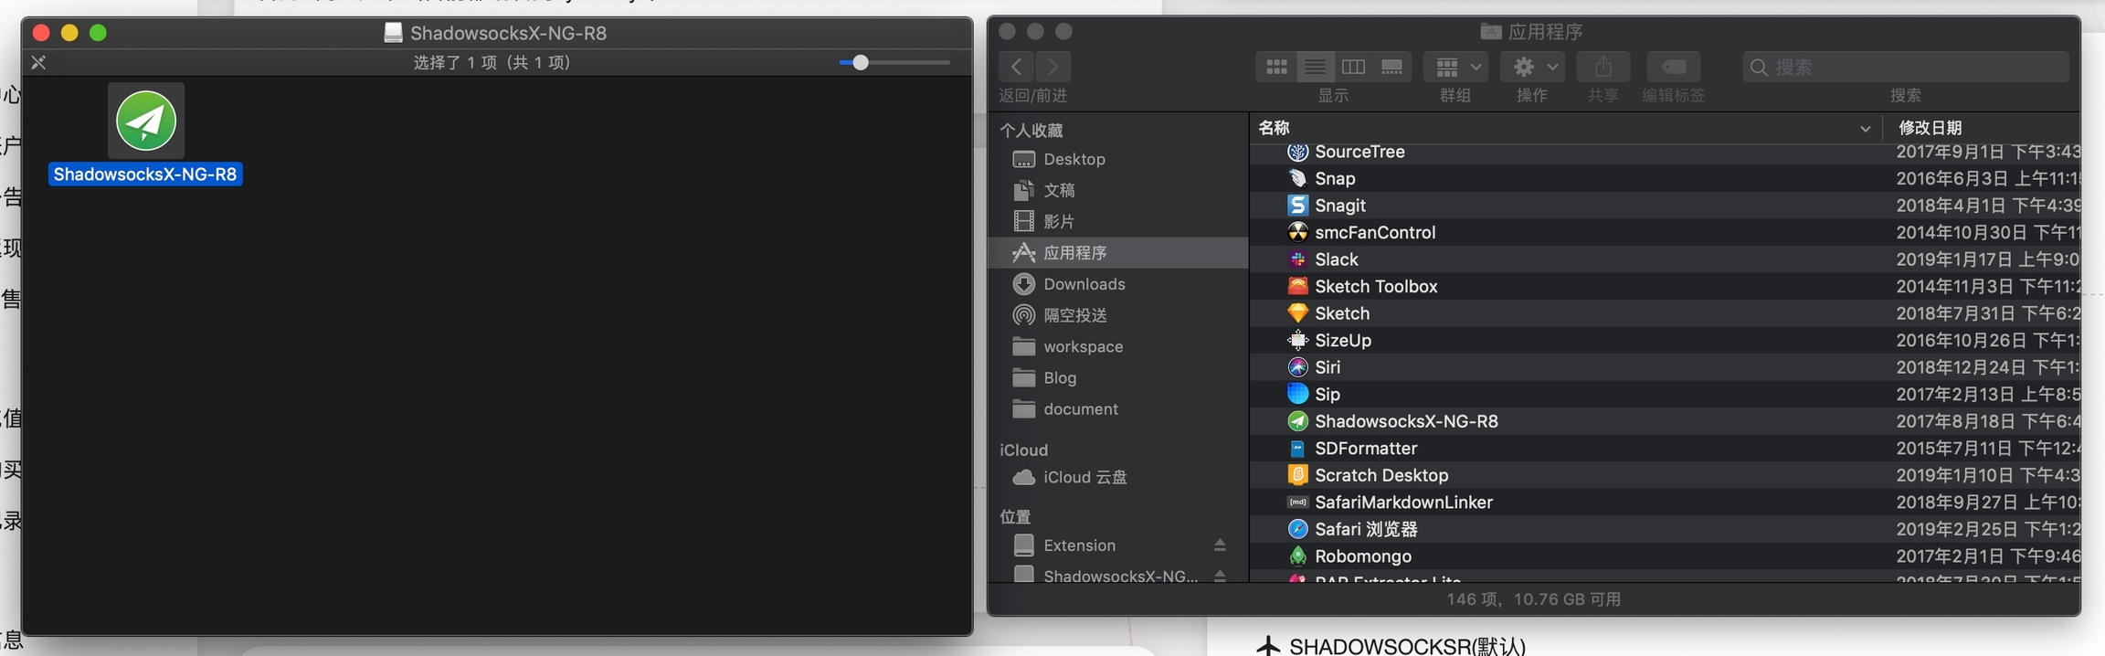Select the ShadowsocksX-NG-R8 app icon in disk image

click(146, 121)
